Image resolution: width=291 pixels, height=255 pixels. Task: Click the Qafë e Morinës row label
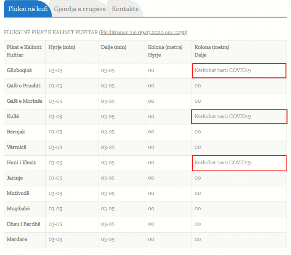coord(25,101)
